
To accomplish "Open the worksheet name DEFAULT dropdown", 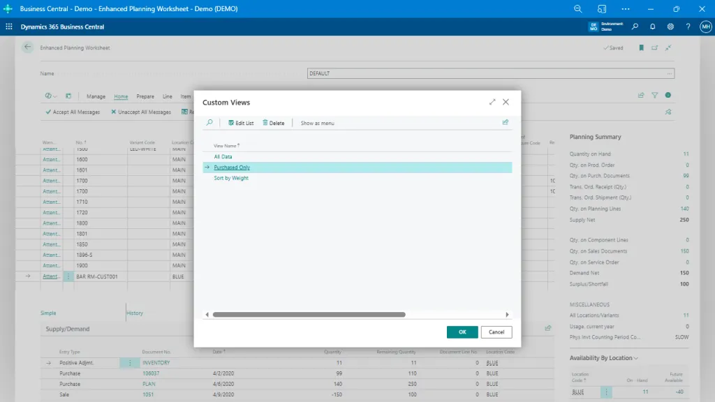I will pos(669,73).
